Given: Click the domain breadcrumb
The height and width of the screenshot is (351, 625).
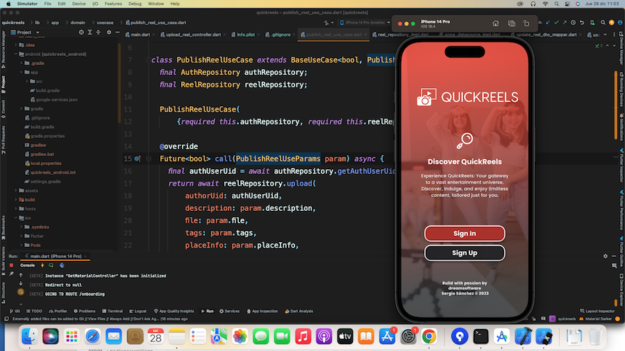Looking at the screenshot, I should coord(78,23).
